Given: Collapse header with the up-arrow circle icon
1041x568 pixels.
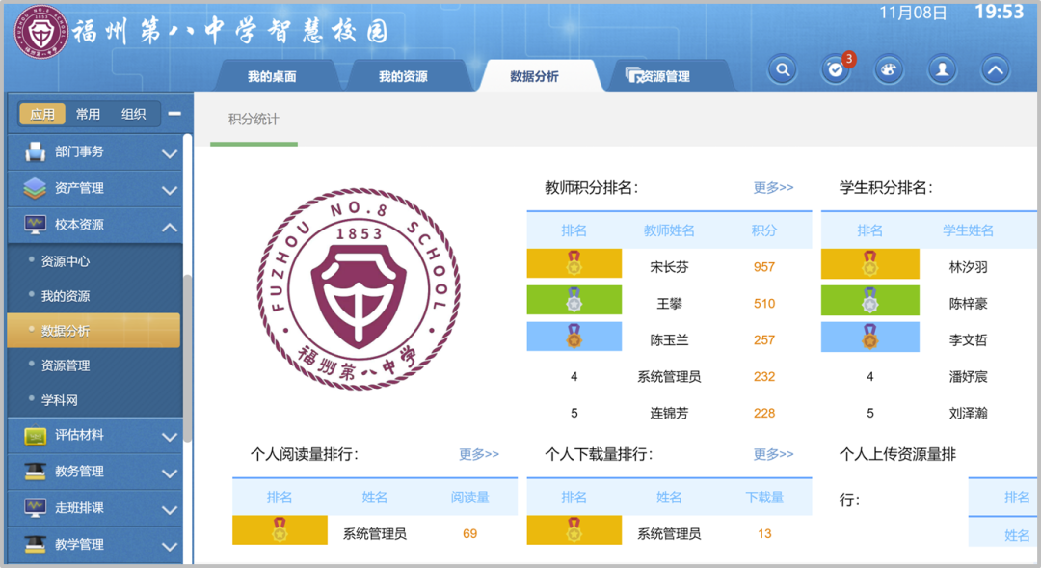Looking at the screenshot, I should (995, 69).
